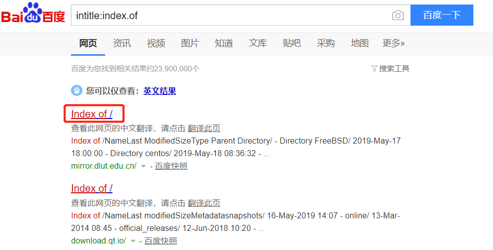Click the search tools funnel icon

374,69
